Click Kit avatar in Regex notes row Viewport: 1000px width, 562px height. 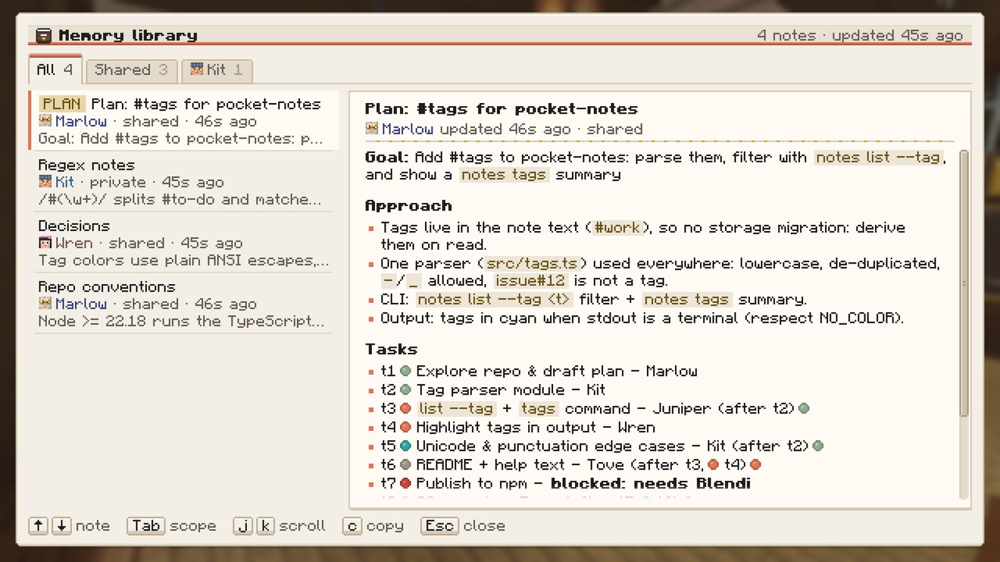(45, 182)
